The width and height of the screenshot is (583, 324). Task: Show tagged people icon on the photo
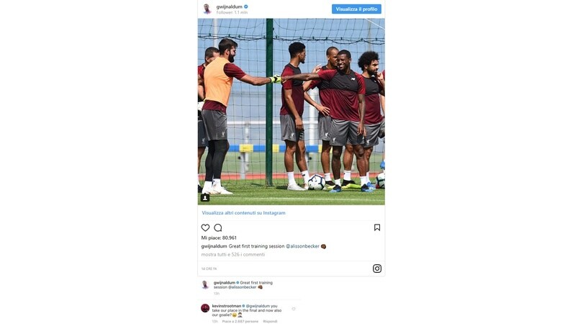tap(205, 198)
